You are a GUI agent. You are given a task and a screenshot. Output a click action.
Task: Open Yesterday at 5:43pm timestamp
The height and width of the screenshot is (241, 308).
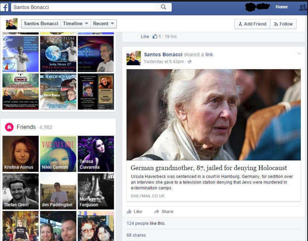(x=164, y=62)
